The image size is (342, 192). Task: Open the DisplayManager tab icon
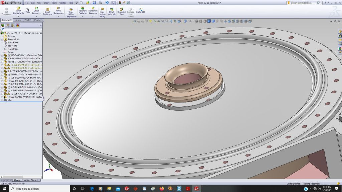[x=17, y=25]
